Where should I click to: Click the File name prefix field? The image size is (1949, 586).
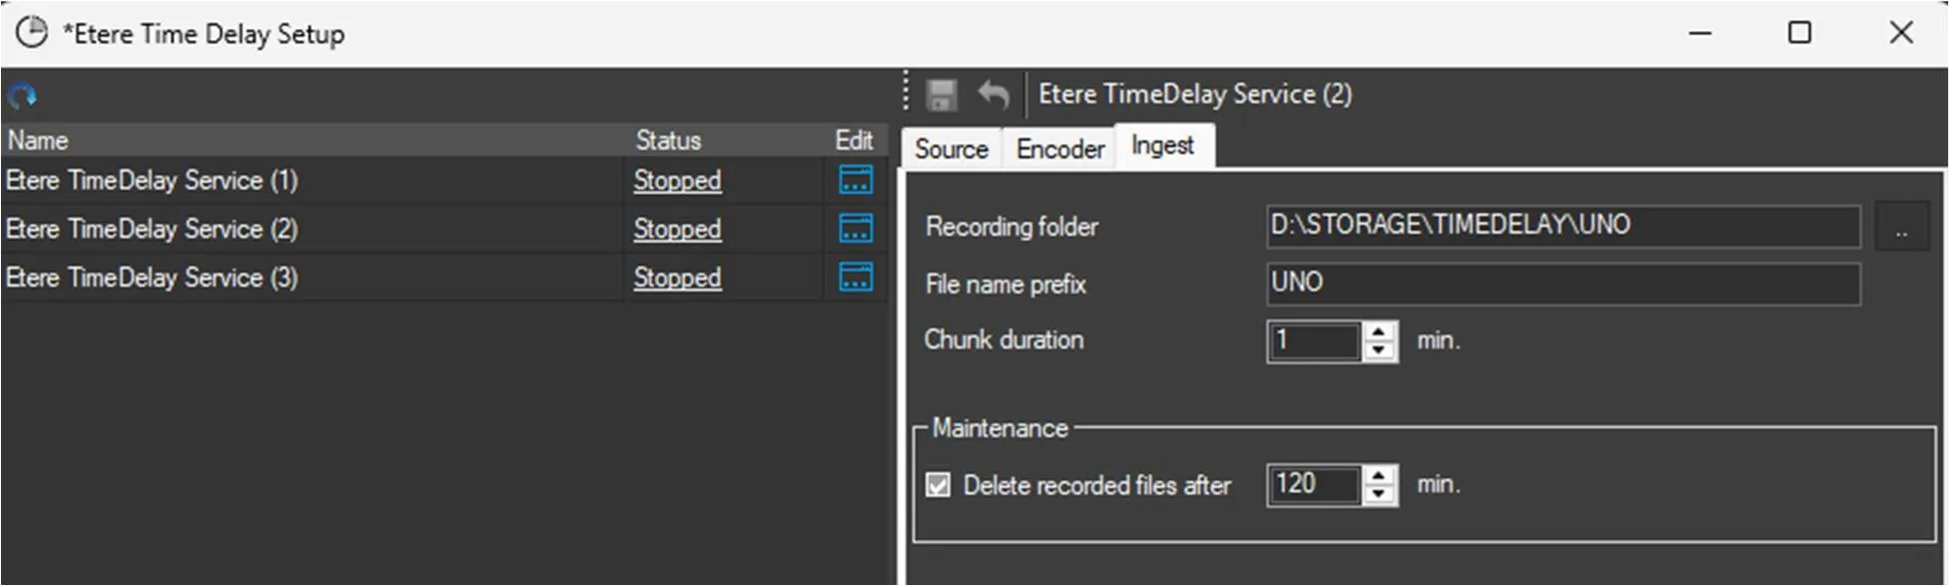point(1562,284)
